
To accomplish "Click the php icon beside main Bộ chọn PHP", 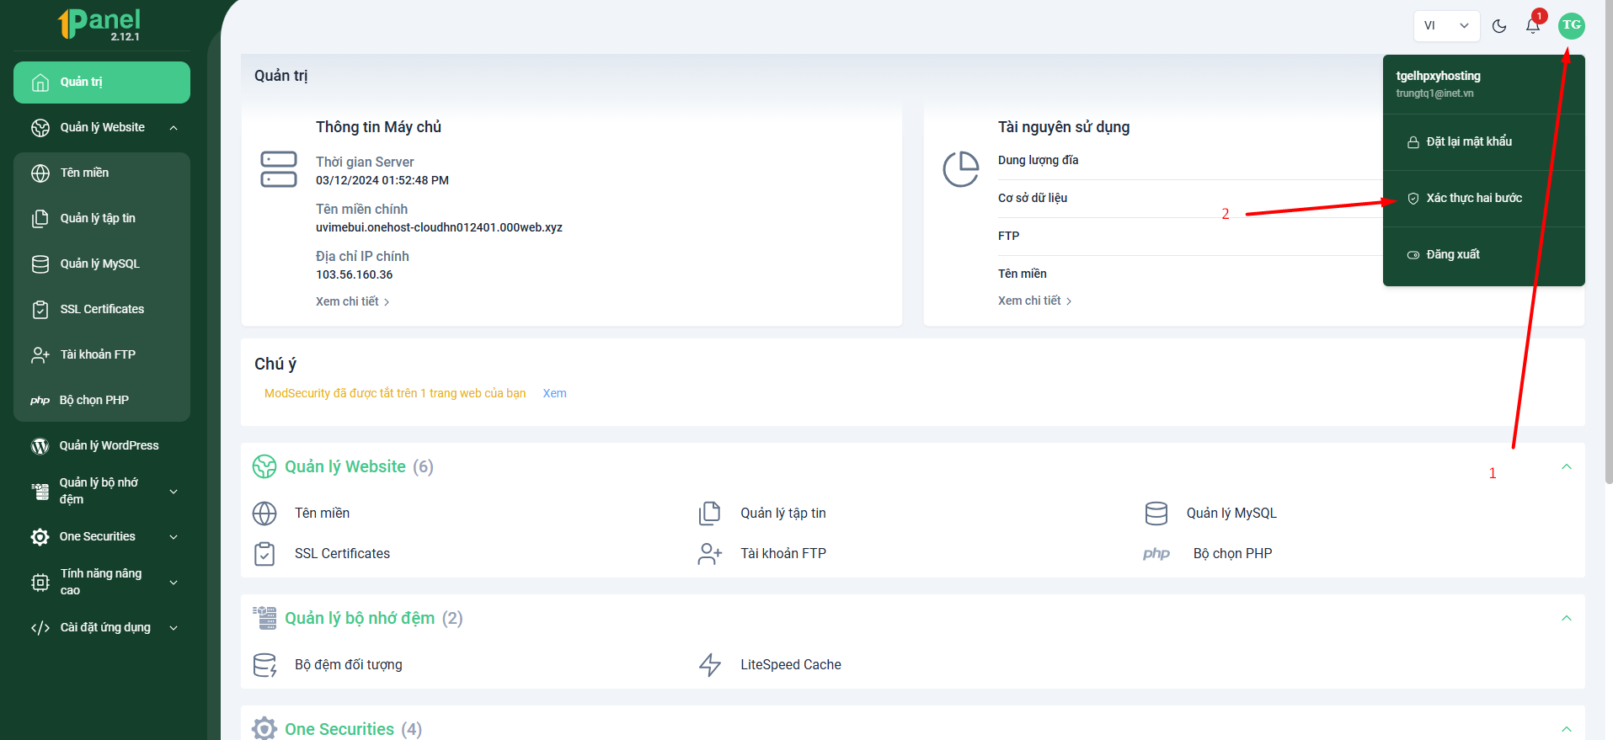I will click(x=1156, y=554).
